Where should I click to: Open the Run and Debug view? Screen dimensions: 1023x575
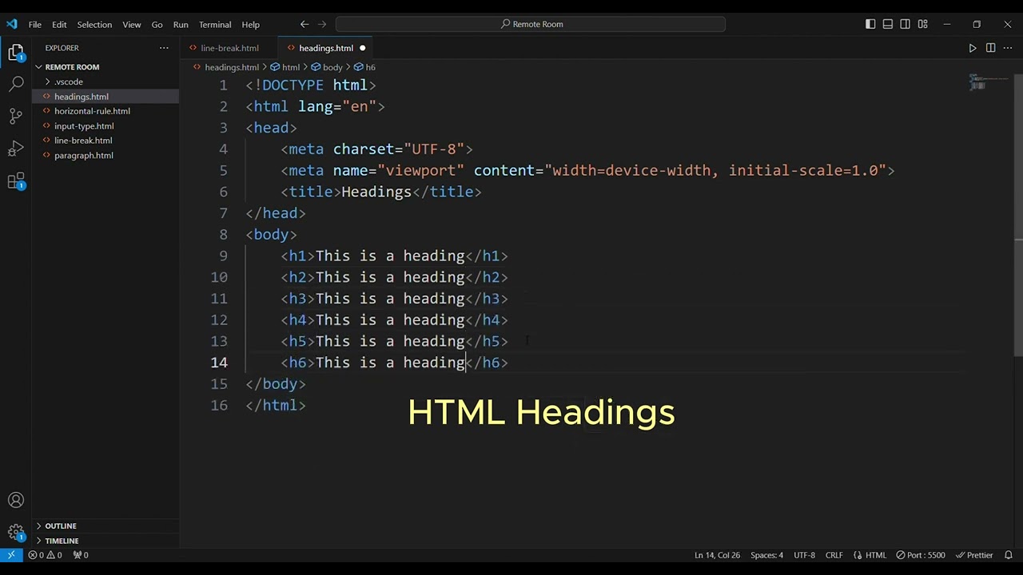(x=16, y=149)
